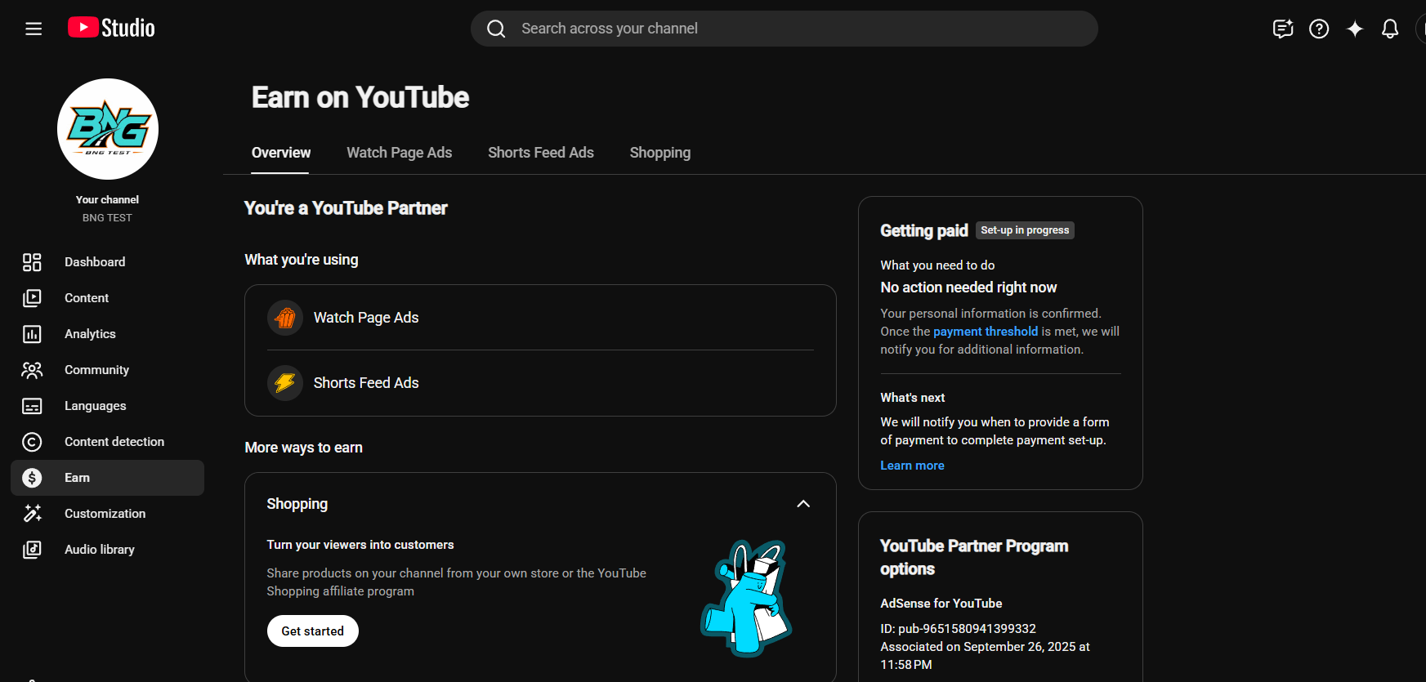Image resolution: width=1426 pixels, height=682 pixels.
Task: Click the Content video library icon
Action: coord(32,298)
